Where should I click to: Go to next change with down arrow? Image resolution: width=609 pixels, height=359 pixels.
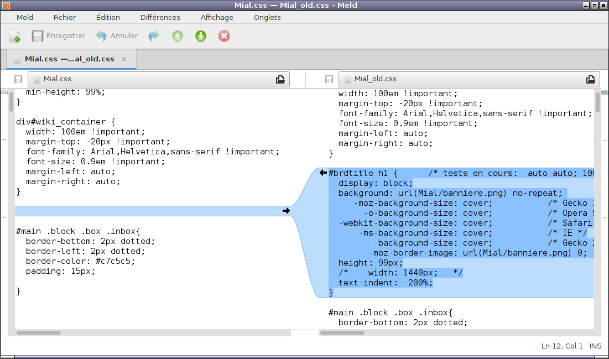pyautogui.click(x=200, y=36)
